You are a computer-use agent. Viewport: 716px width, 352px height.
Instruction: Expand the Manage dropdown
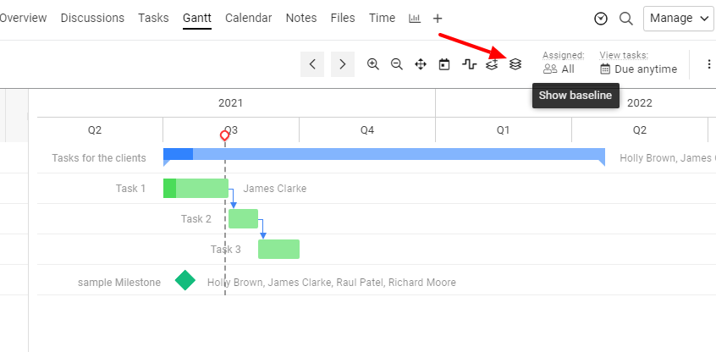coord(679,19)
